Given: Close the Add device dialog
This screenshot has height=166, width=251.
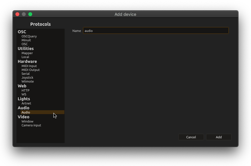Looking at the screenshot, I should 17,14.
